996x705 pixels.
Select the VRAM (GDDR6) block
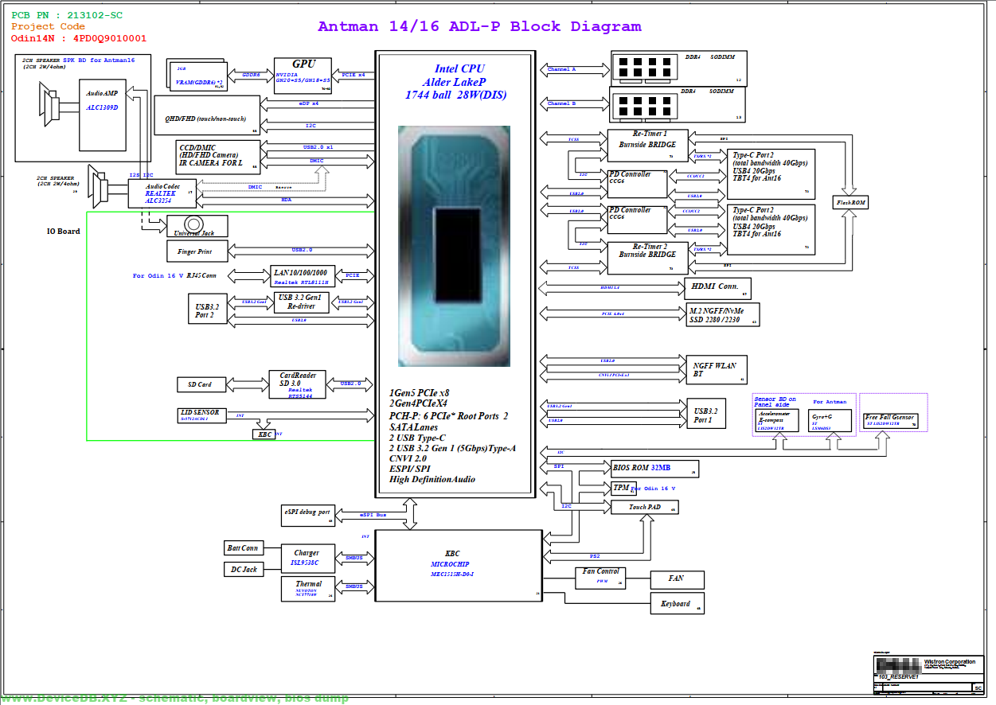[x=199, y=75]
